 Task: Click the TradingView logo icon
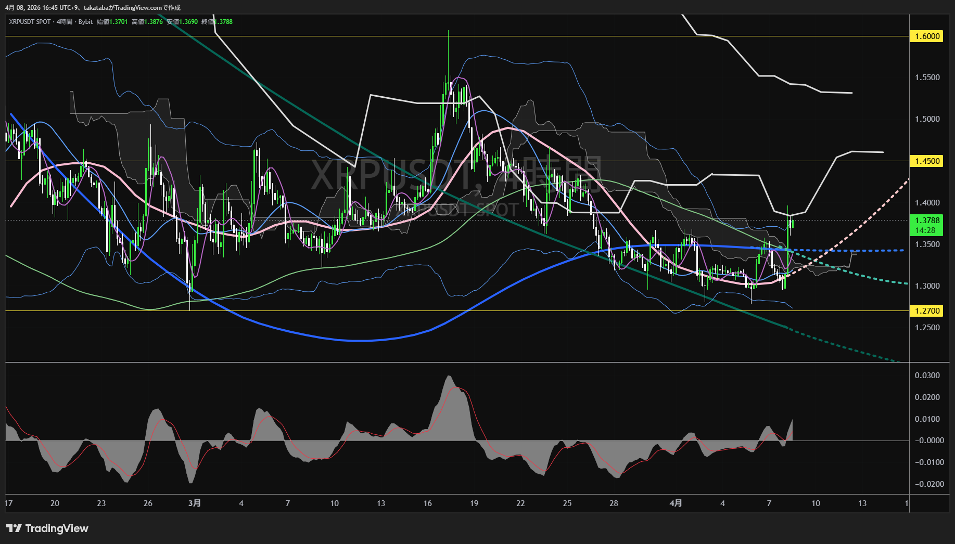pos(14,528)
